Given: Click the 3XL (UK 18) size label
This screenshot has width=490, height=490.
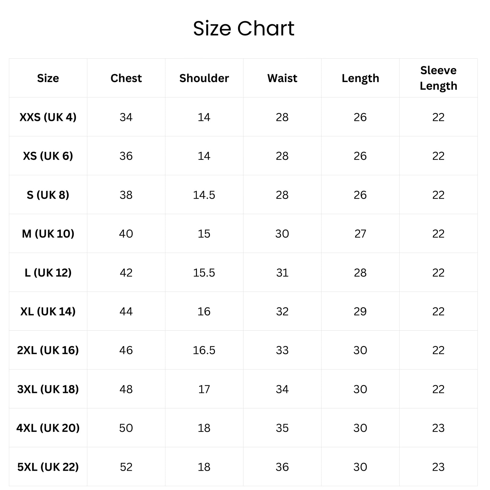Looking at the screenshot, I should (48, 389).
